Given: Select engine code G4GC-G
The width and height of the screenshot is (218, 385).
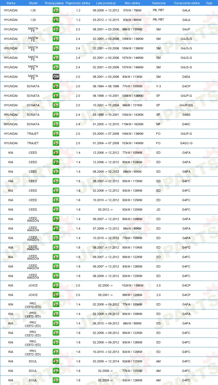Looking at the screenshot, I should (186, 143).
